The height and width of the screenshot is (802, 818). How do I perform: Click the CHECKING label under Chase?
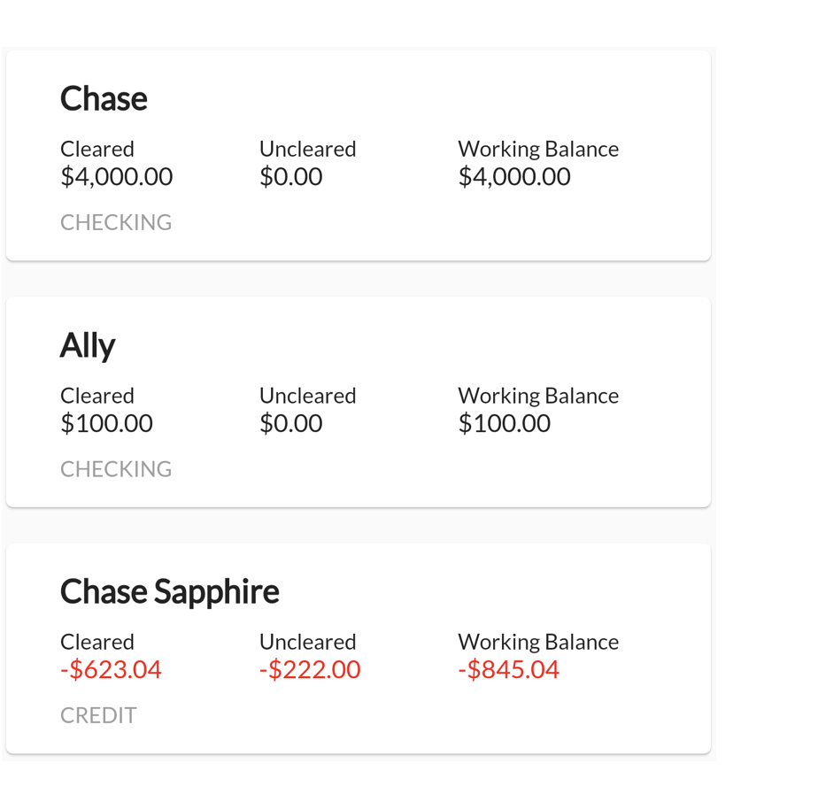click(x=116, y=222)
